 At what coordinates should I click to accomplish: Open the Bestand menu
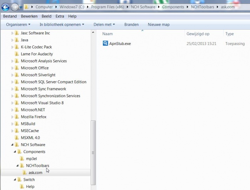(10, 16)
